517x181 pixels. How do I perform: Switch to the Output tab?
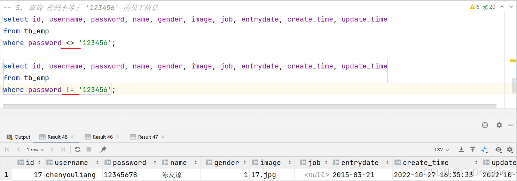[18, 137]
